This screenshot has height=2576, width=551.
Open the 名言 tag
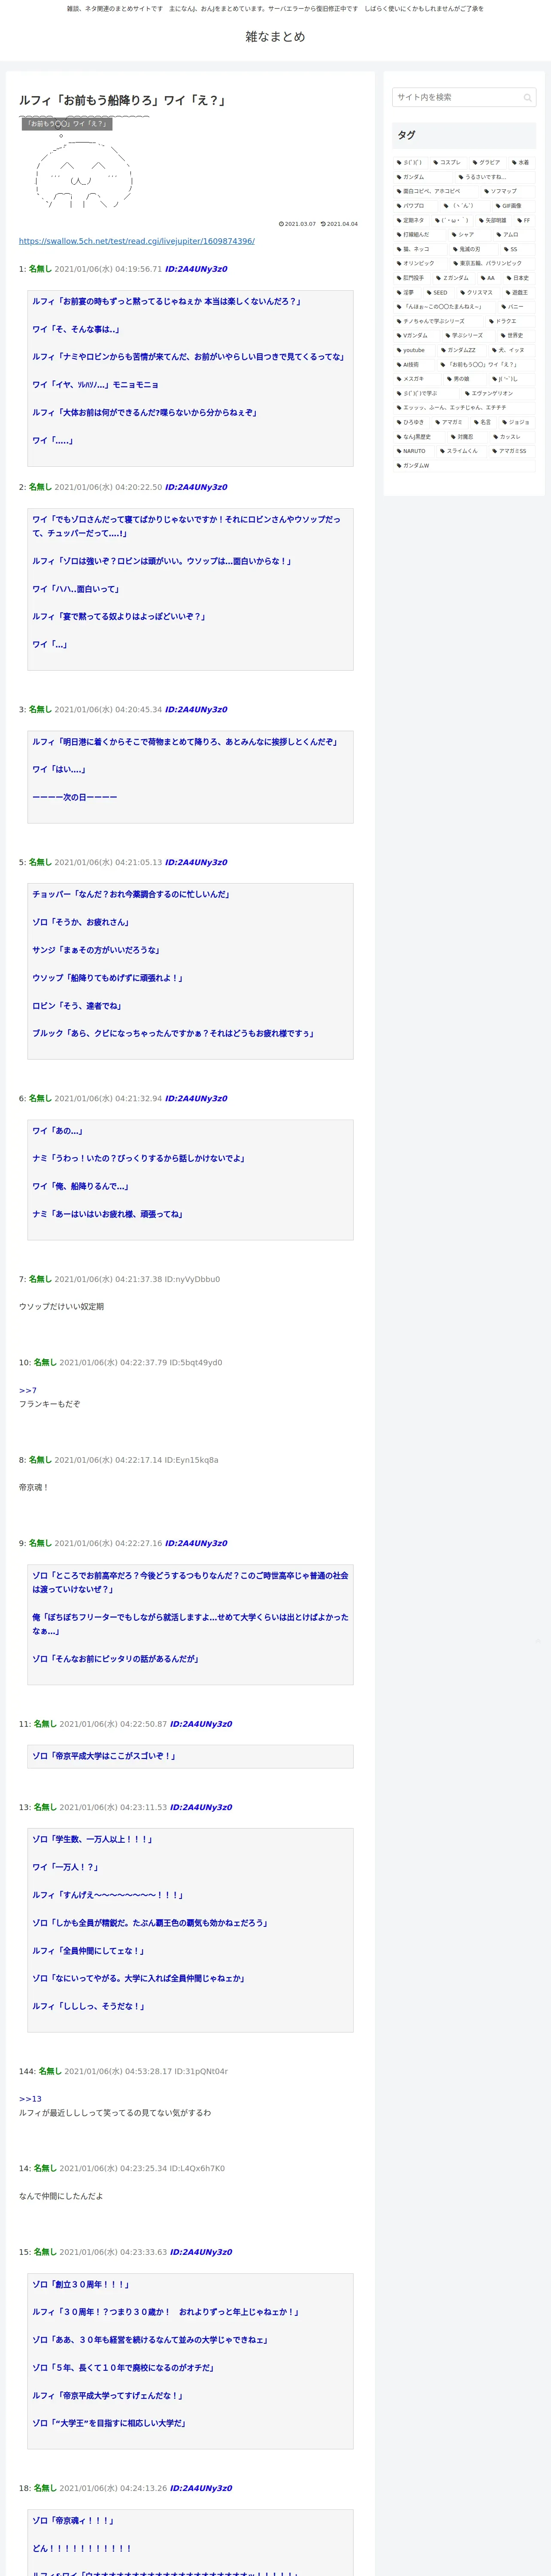click(x=483, y=422)
